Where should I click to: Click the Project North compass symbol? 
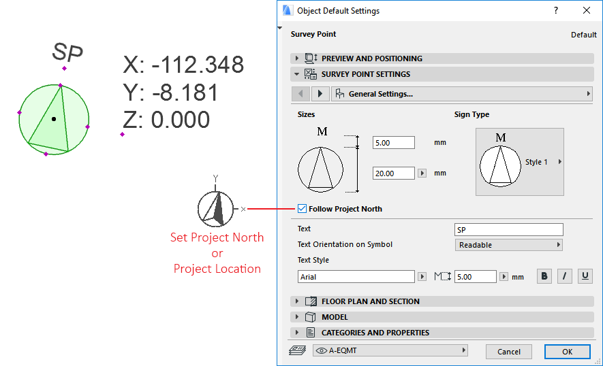pyautogui.click(x=215, y=209)
